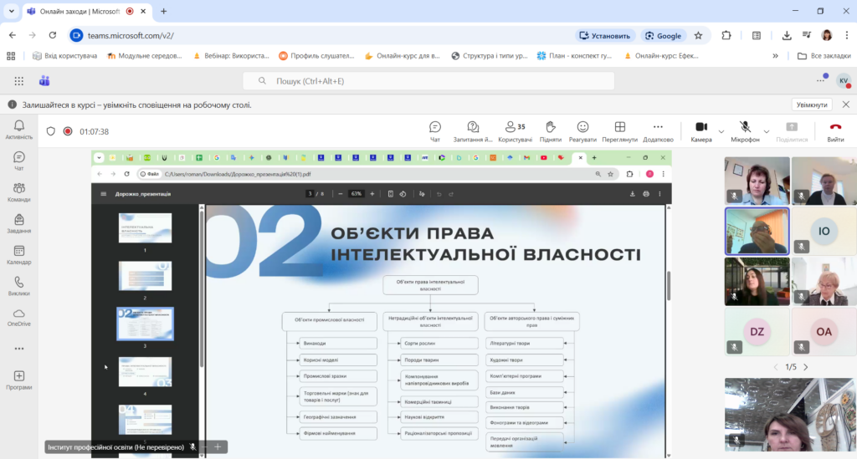The width and height of the screenshot is (857, 459).
Task: Expand camera options dropdown arrow
Action: pyautogui.click(x=721, y=131)
